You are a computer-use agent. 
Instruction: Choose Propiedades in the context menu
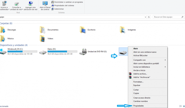coord(138,106)
